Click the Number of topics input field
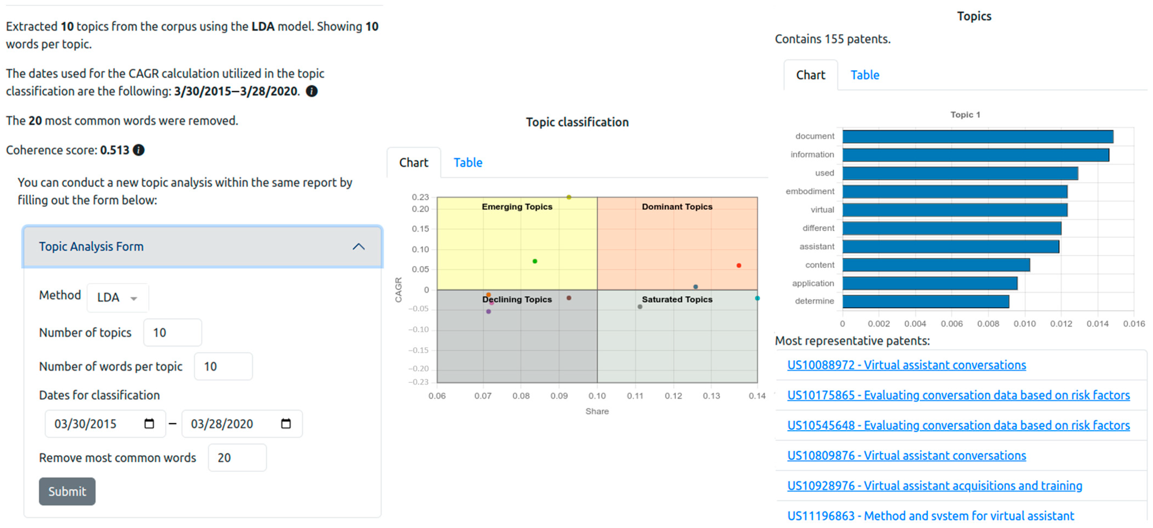Image resolution: width=1153 pixels, height=528 pixels. pyautogui.click(x=172, y=332)
